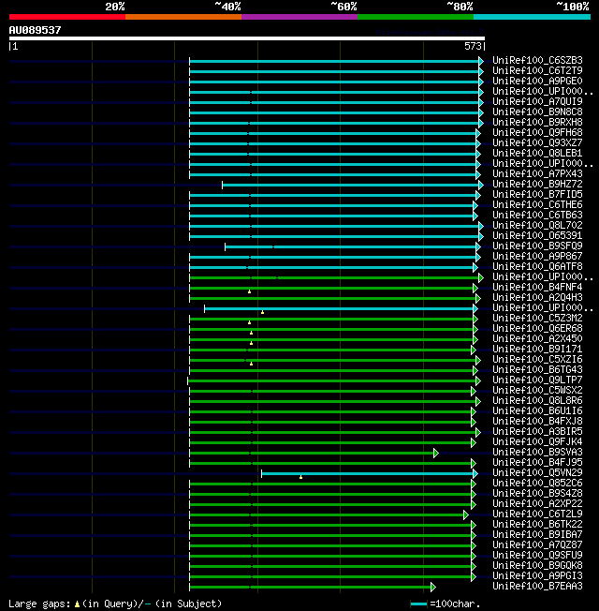Viewport: 599px width, 611px height.
Task: Select the UniRef100_Q6ATF8 label
Action: point(537,266)
